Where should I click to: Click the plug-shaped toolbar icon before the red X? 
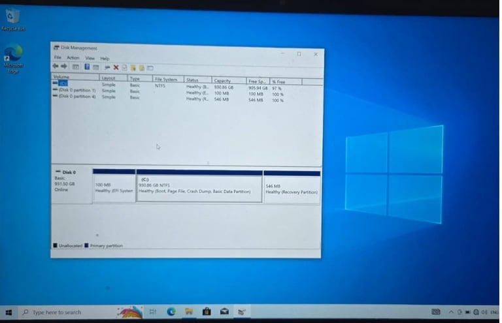(x=107, y=67)
